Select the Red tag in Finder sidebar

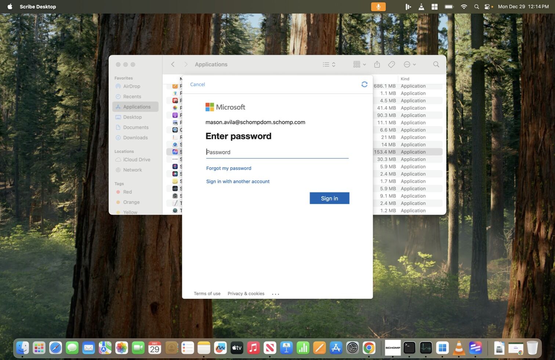click(x=135, y=192)
